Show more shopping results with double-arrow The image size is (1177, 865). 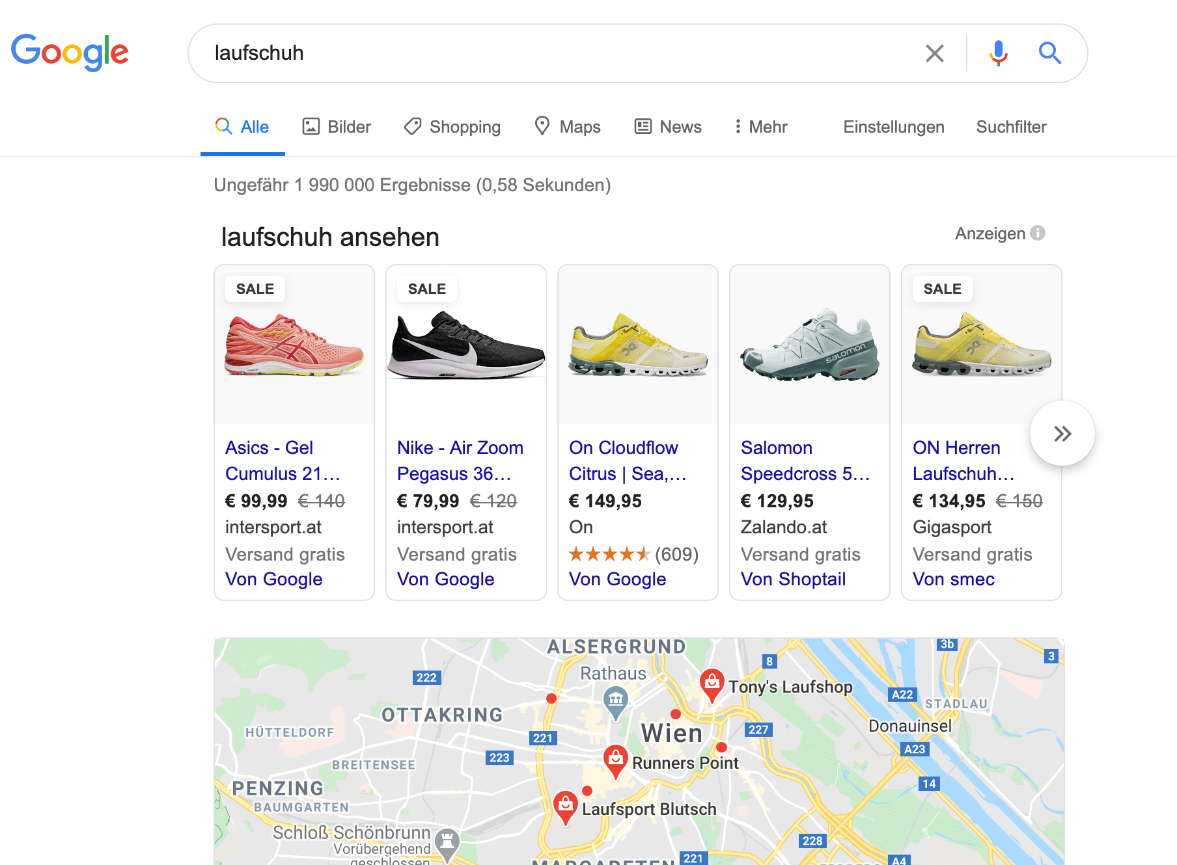pyautogui.click(x=1062, y=433)
